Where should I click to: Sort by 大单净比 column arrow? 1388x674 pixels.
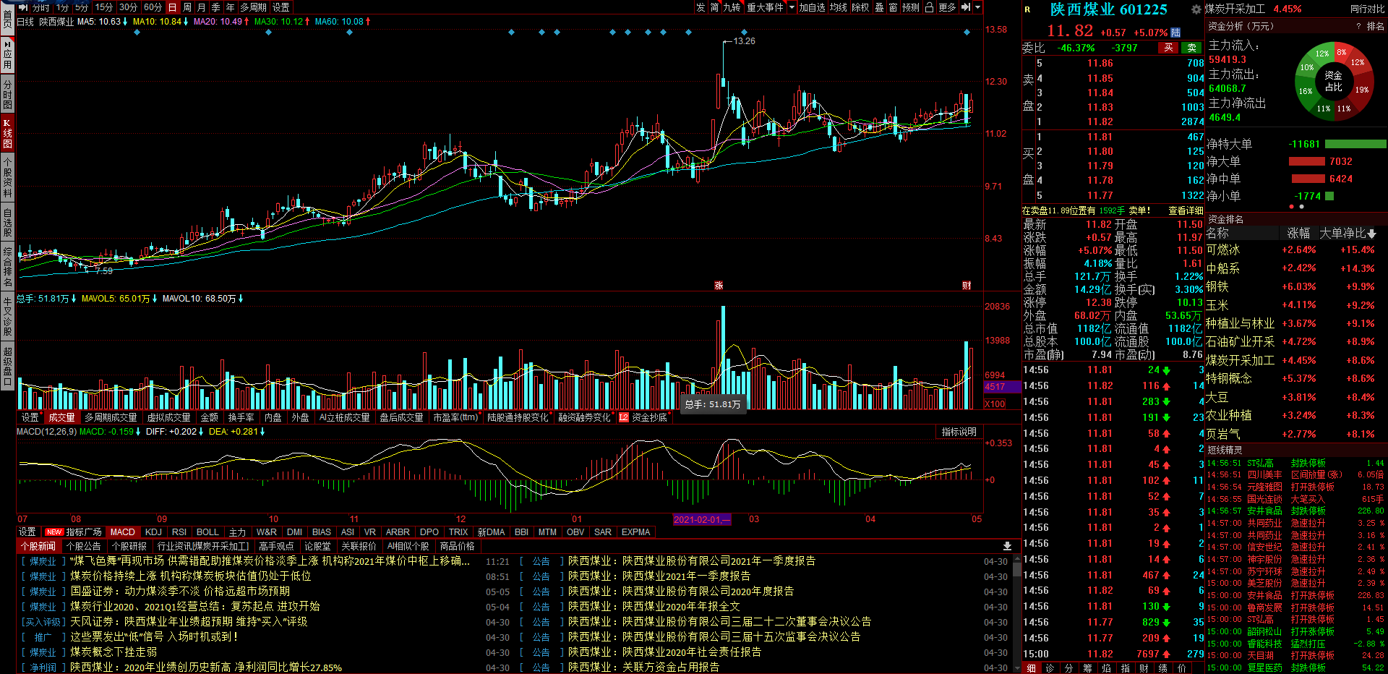1371,234
